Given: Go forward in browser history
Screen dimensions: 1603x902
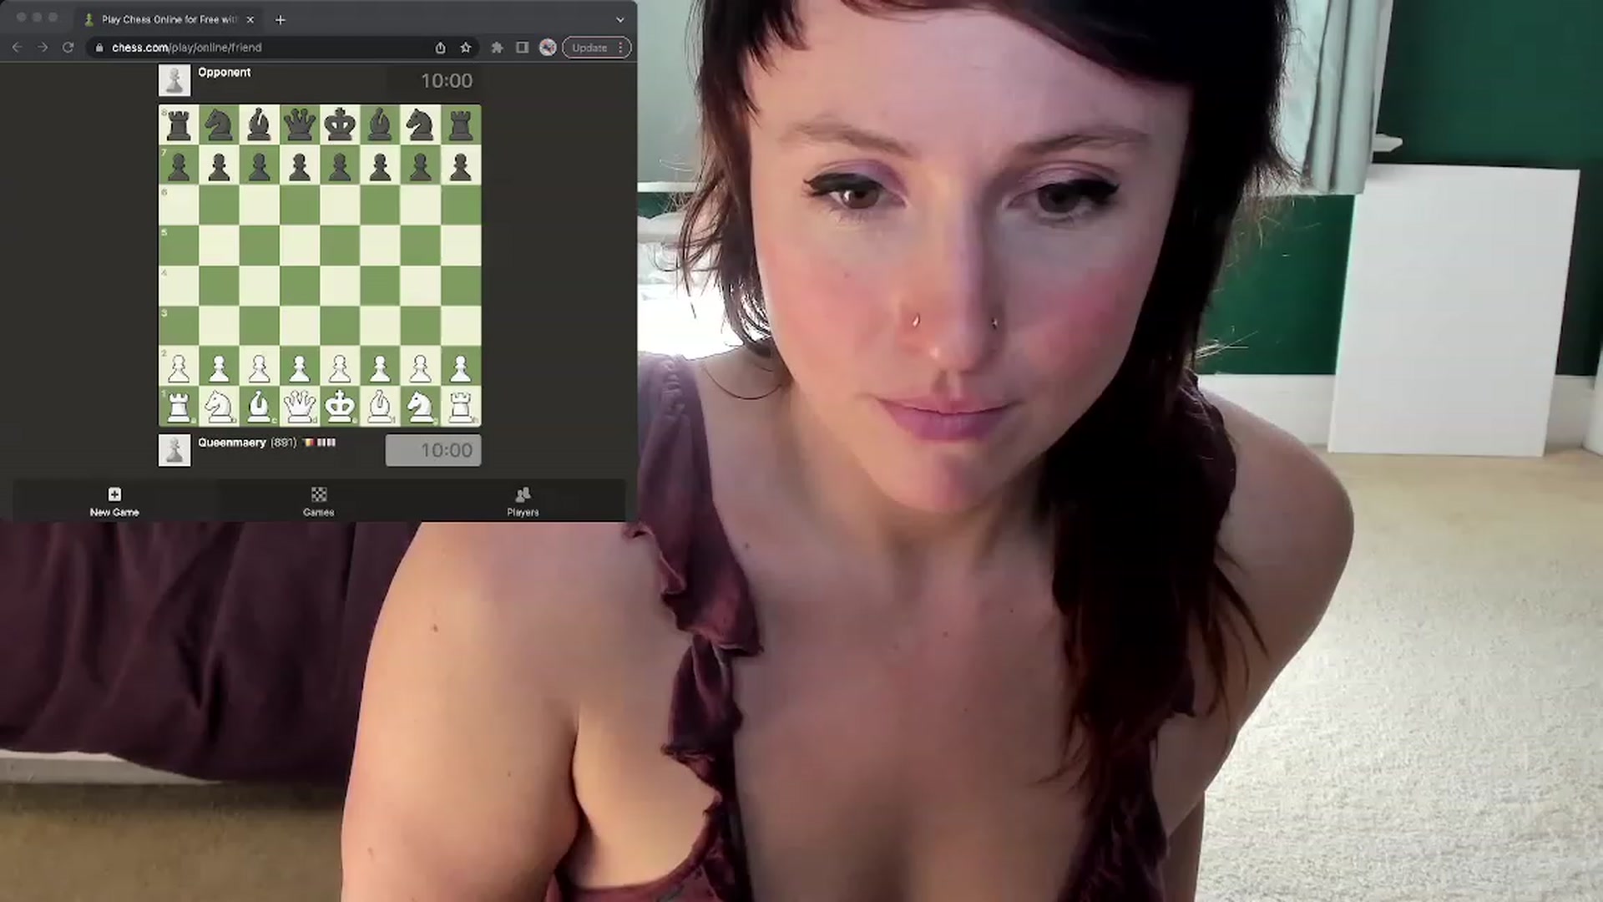Looking at the screenshot, I should 43,48.
